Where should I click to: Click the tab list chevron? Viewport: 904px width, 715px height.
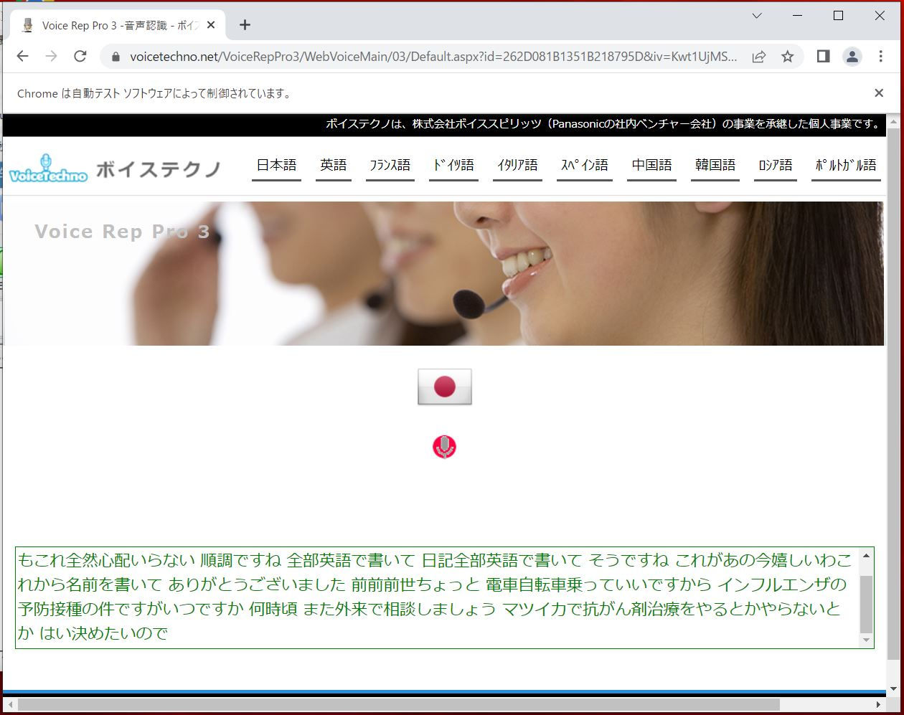click(x=756, y=15)
